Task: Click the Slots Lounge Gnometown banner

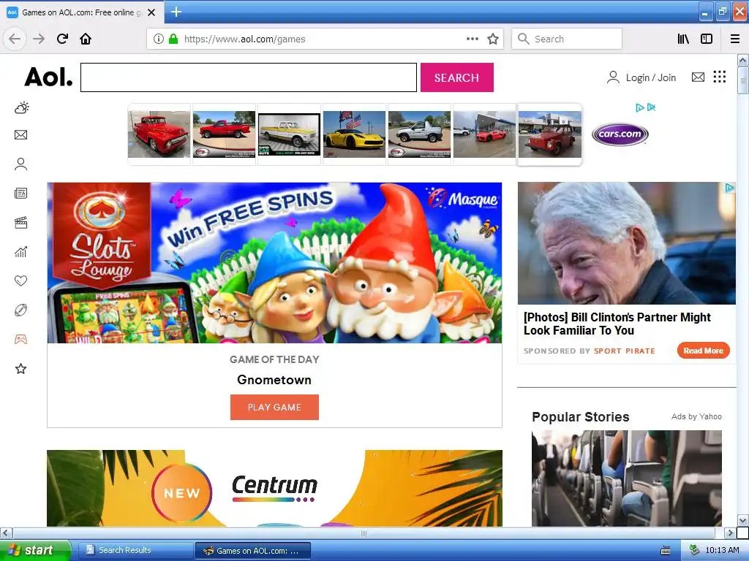Action: coord(275,262)
